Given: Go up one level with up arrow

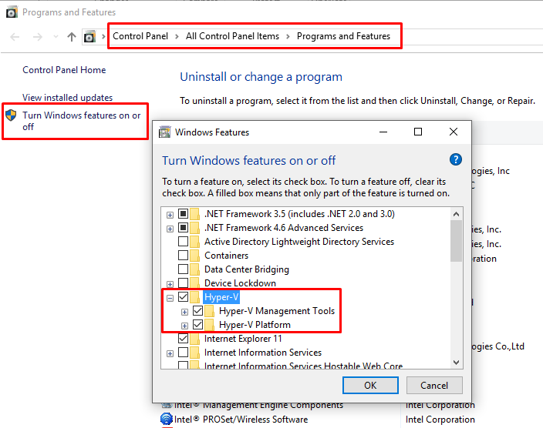Looking at the screenshot, I should [x=72, y=37].
